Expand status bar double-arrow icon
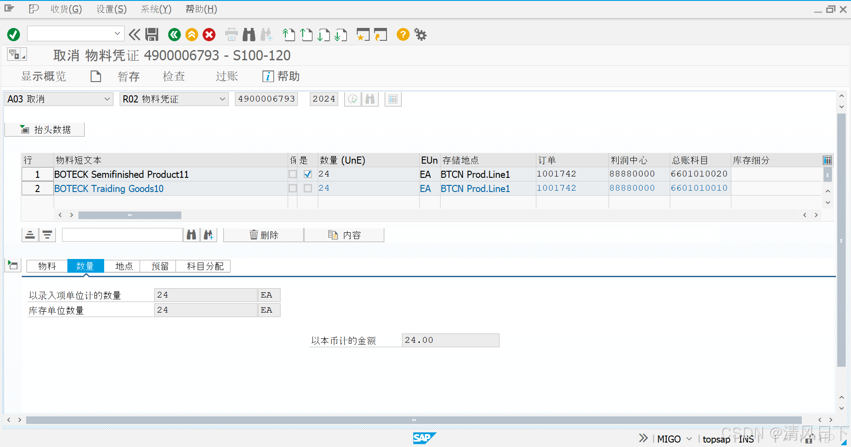851x447 pixels. (643, 438)
